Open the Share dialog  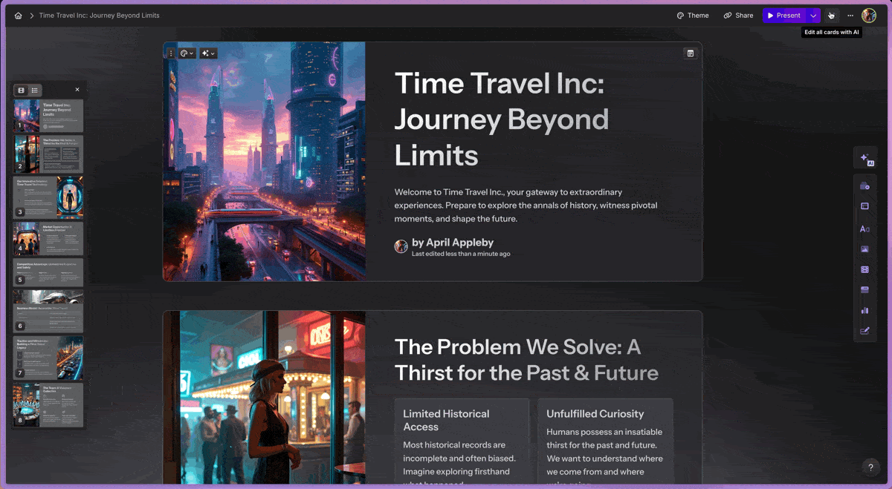(x=738, y=16)
